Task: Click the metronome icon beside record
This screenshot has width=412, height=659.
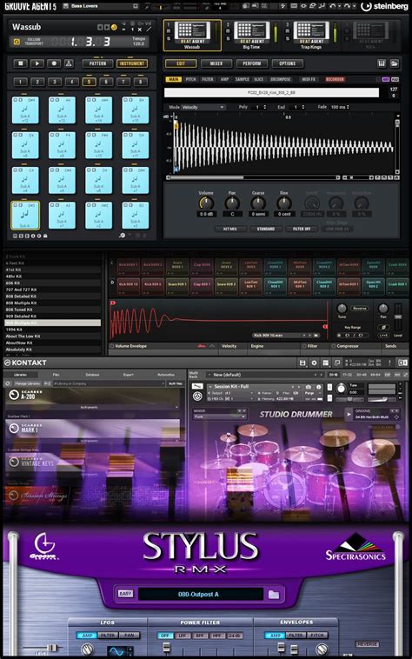Action: click(x=69, y=63)
